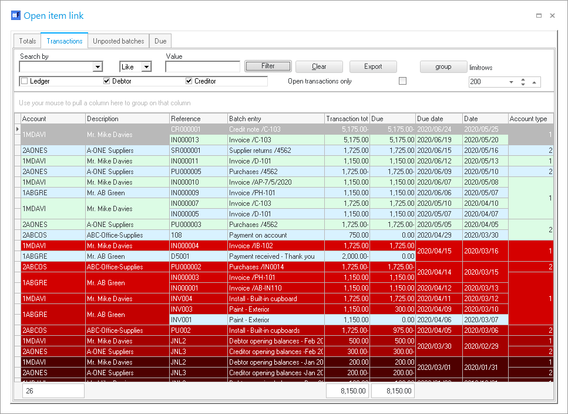Switch to the Totals tab
The width and height of the screenshot is (568, 414).
click(28, 41)
